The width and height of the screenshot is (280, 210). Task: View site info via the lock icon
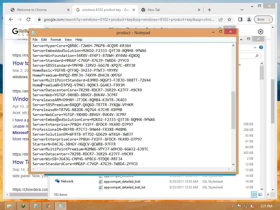tap(39, 19)
